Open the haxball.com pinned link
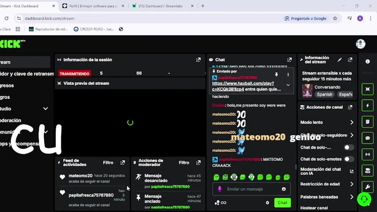 tap(243, 86)
